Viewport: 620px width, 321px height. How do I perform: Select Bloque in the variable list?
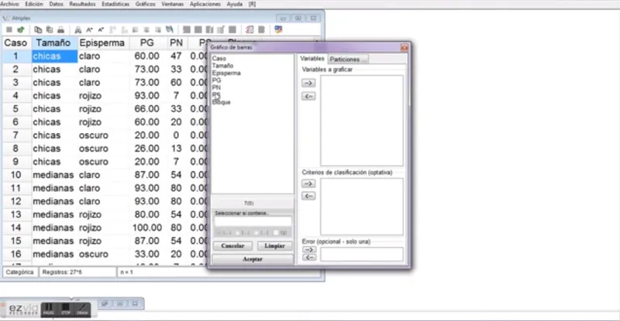222,102
